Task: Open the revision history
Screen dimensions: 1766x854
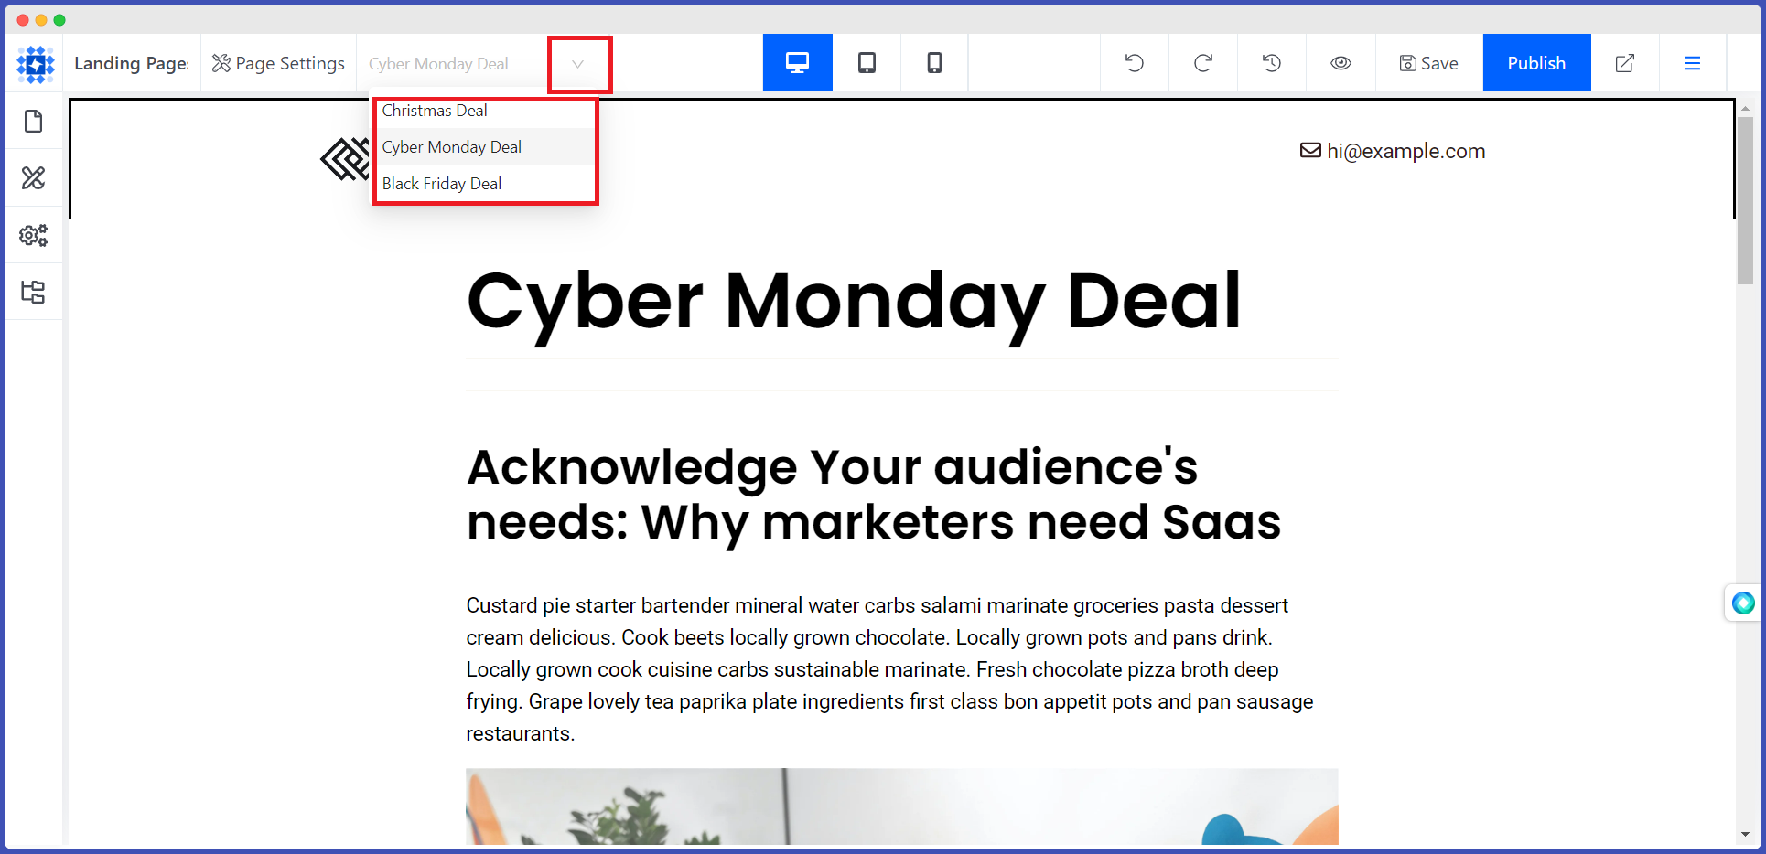Action: 1272,63
